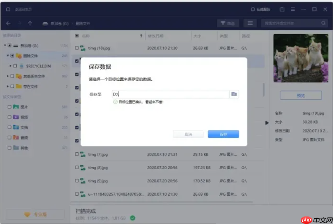Click the $RECYCLE.BIN recycle icon
The width and height of the screenshot is (333, 224).
(22, 66)
